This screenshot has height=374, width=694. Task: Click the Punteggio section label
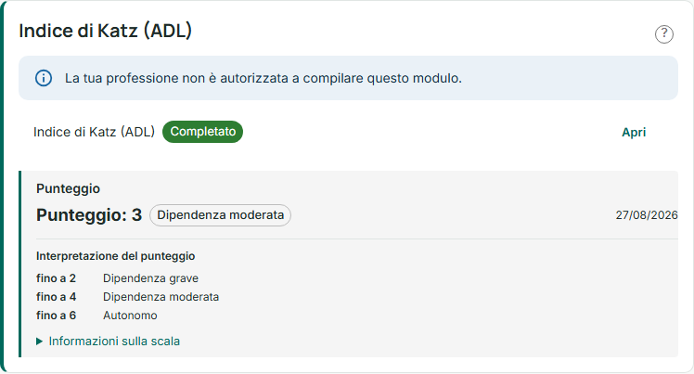click(68, 188)
